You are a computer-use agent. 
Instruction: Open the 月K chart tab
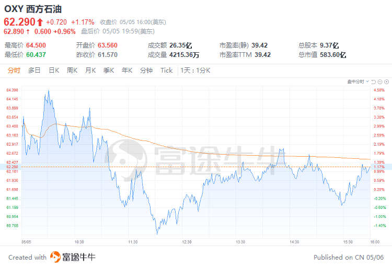[x=90, y=71]
